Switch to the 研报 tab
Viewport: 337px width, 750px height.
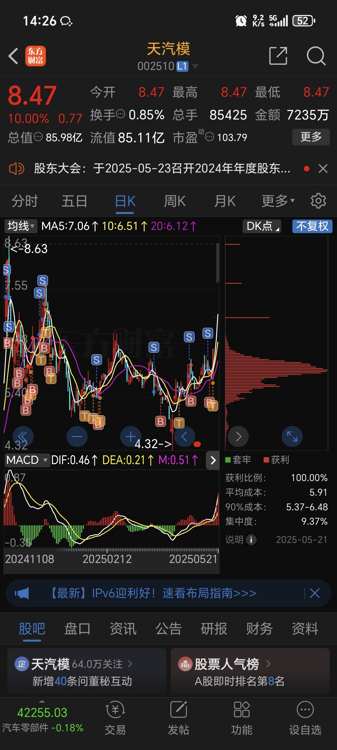214,629
